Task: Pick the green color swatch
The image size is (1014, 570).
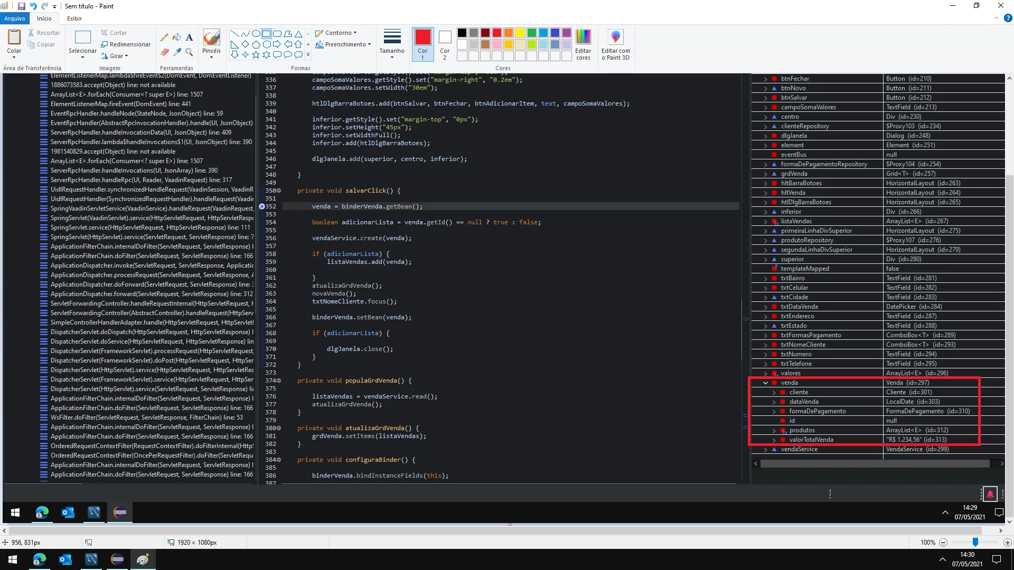Action: 531,33
